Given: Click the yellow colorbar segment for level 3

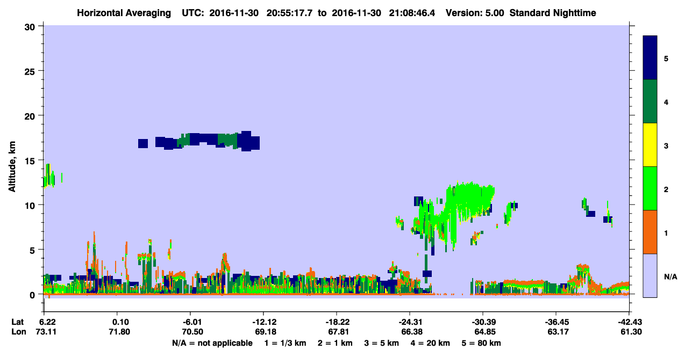Looking at the screenshot, I should pyautogui.click(x=650, y=144).
